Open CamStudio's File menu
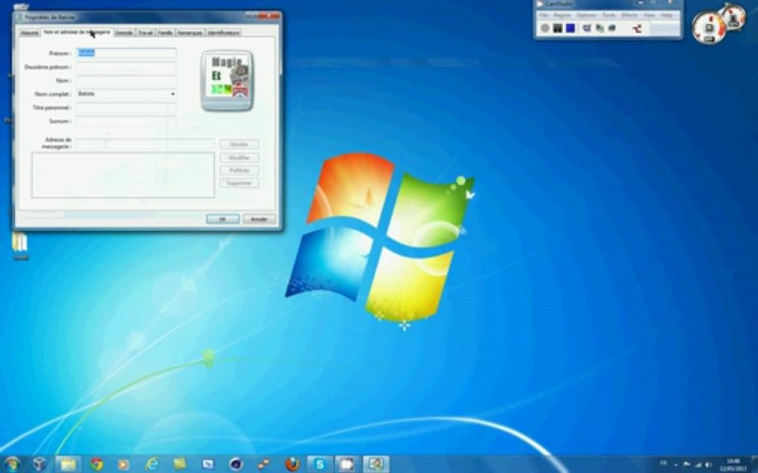Viewport: 758px width, 473px height. pyautogui.click(x=544, y=16)
